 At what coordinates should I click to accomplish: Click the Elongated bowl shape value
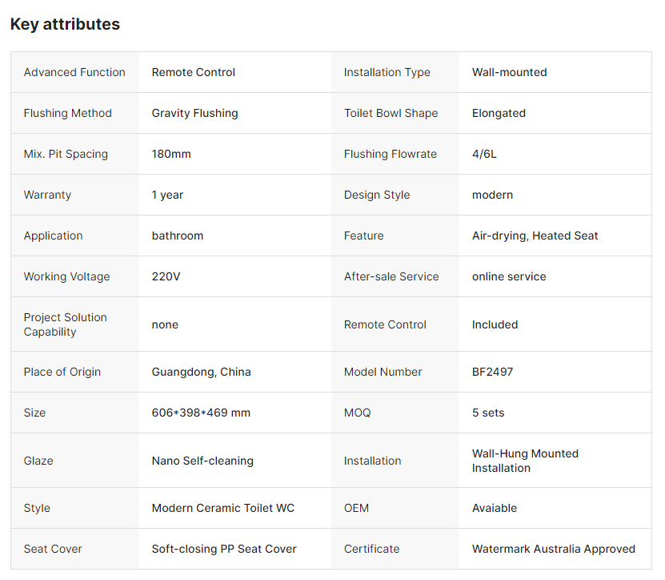tap(499, 113)
